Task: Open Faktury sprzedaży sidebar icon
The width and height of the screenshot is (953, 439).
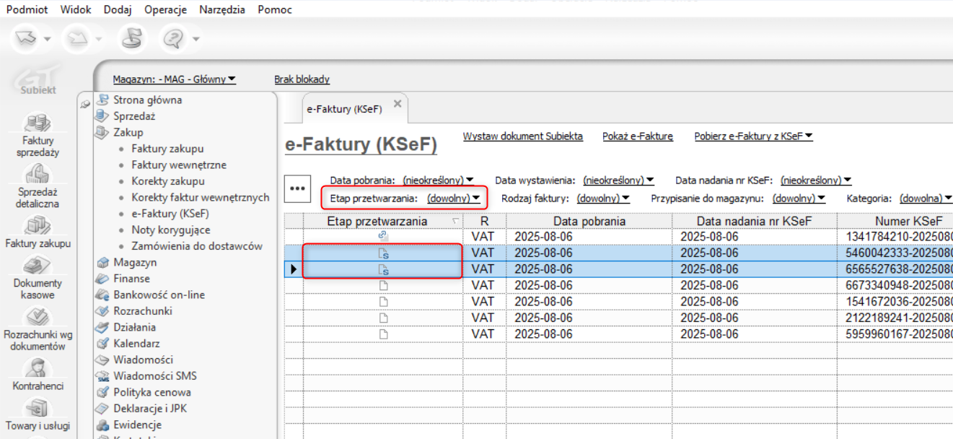Action: pos(38,124)
